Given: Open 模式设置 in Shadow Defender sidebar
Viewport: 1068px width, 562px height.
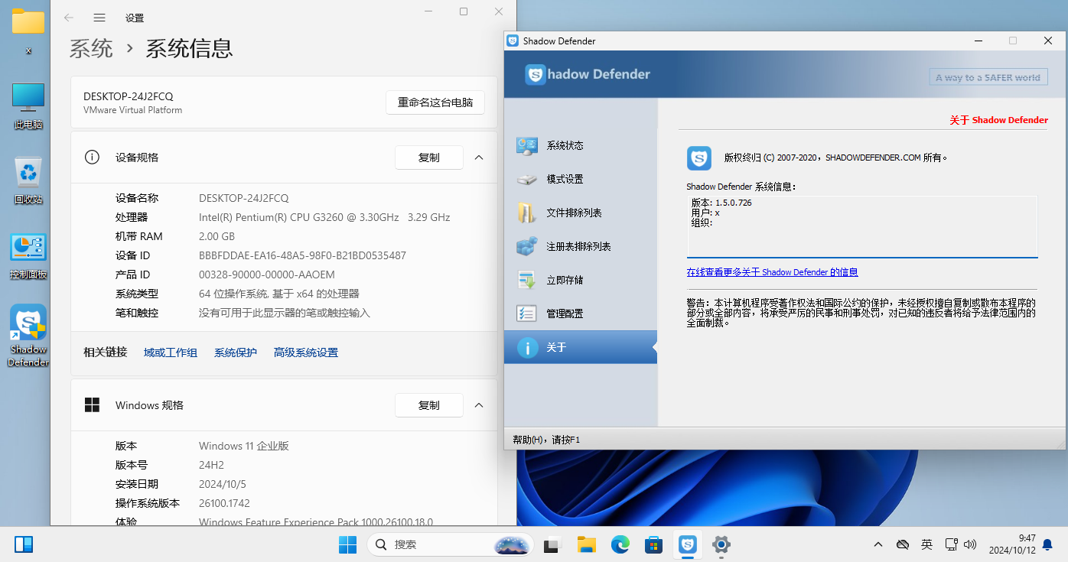Looking at the screenshot, I should pyautogui.click(x=581, y=179).
